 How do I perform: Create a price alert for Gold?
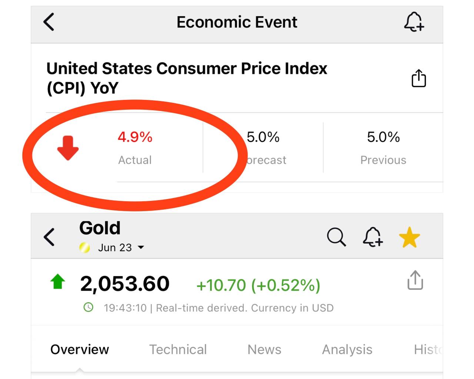point(373,237)
